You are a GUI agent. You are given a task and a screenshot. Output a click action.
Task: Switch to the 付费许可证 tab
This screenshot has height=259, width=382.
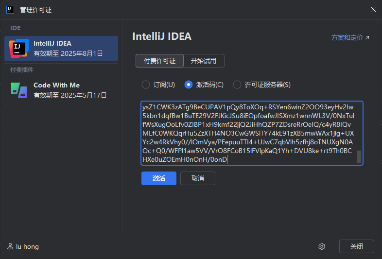pyautogui.click(x=159, y=61)
